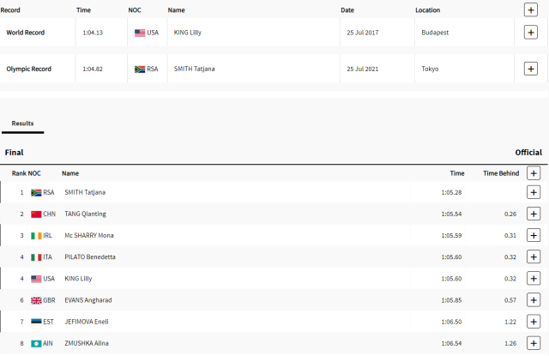
Task: Expand ZMUSHKA Alina result details
Action: pyautogui.click(x=534, y=343)
